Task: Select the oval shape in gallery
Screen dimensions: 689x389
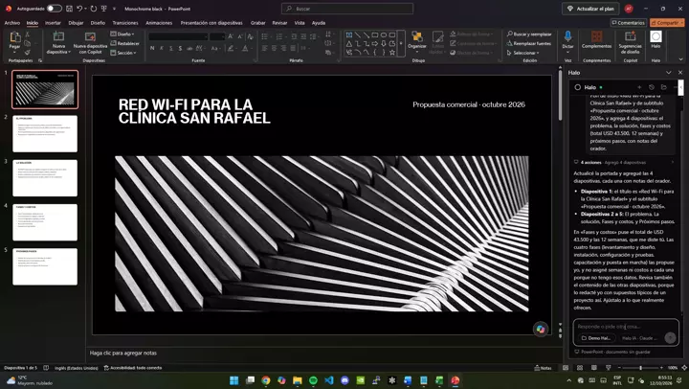Action: tap(384, 34)
